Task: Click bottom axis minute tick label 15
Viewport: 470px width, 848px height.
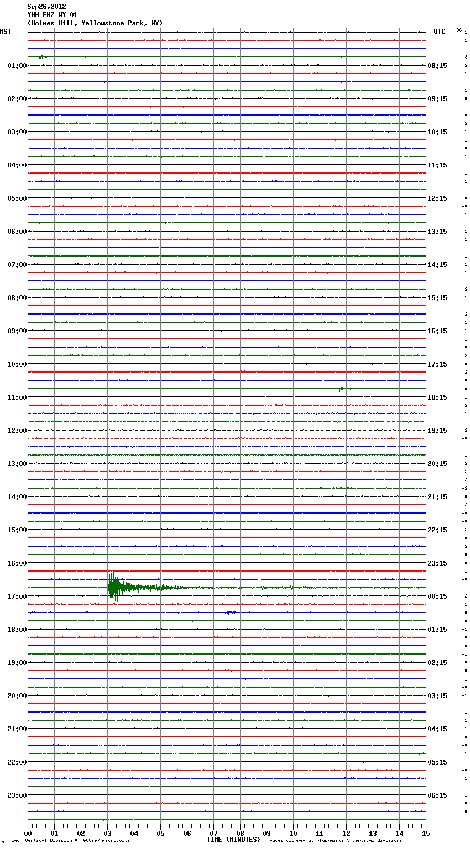Action: (426, 833)
